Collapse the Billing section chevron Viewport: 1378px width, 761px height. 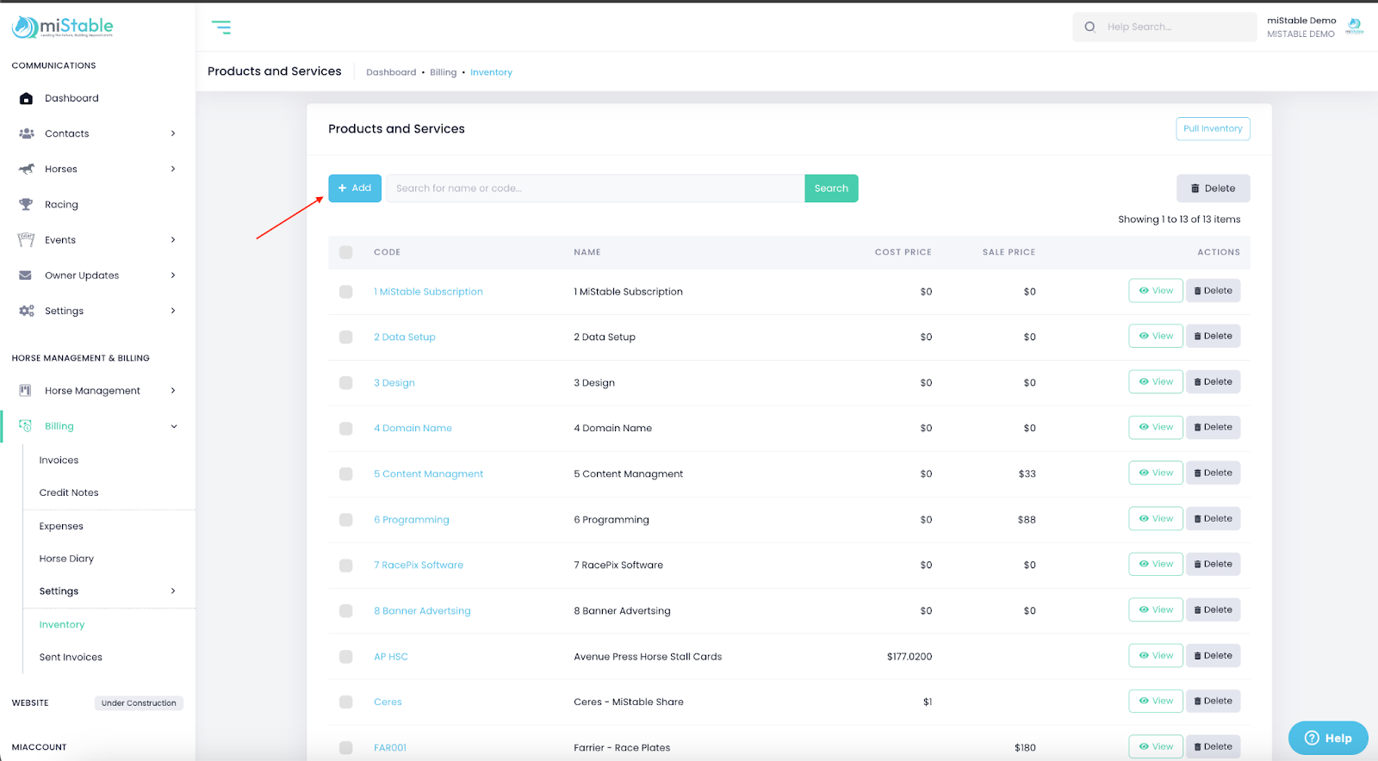(x=174, y=426)
